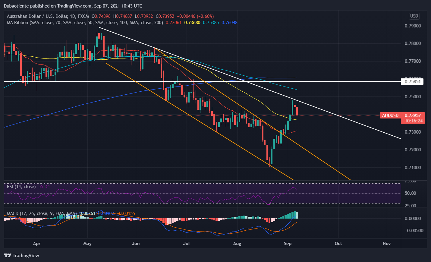Click the open price O0.74398 value
Image resolution: width=431 pixels, height=262 pixels.
(x=101, y=16)
